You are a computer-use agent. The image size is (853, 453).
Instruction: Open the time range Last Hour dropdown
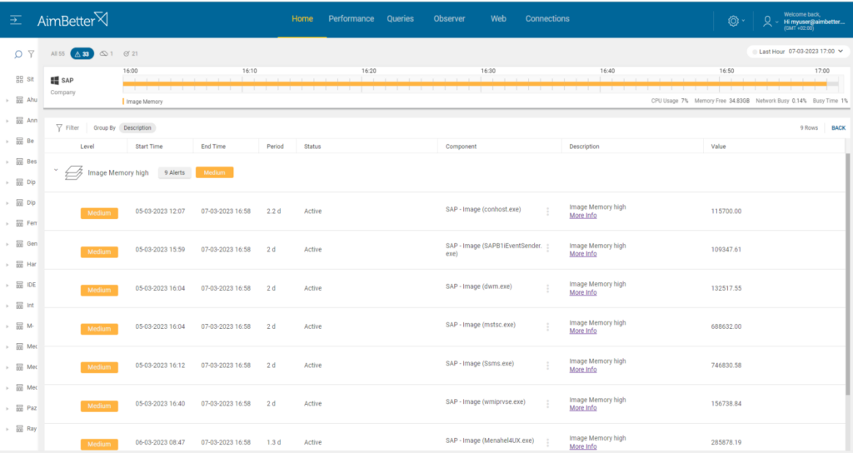pos(798,52)
